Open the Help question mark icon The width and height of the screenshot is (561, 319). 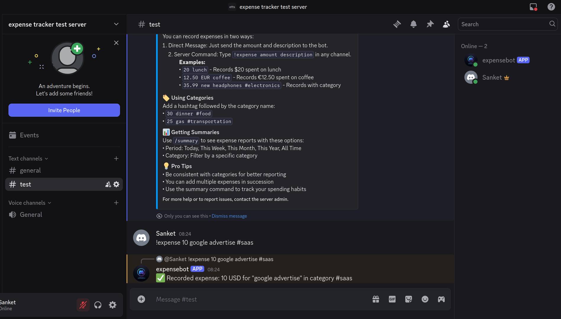pos(551,7)
